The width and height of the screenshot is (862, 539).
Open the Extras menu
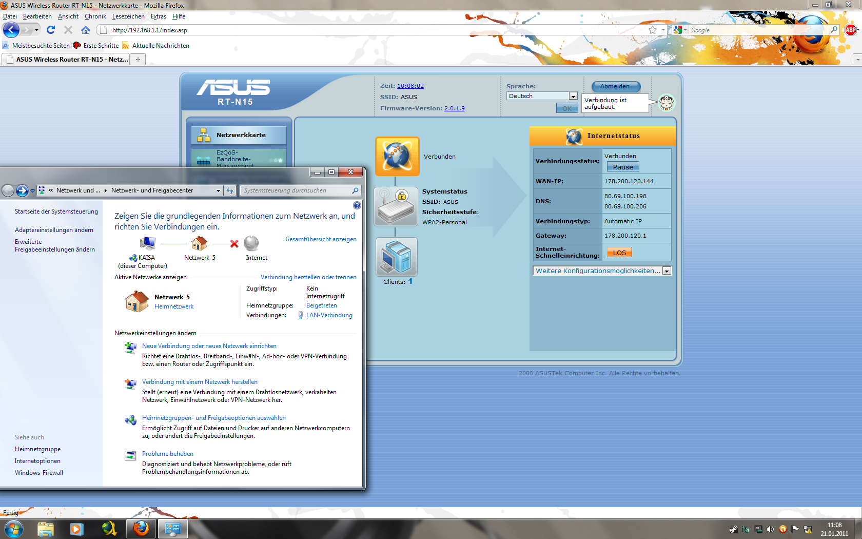(x=159, y=16)
